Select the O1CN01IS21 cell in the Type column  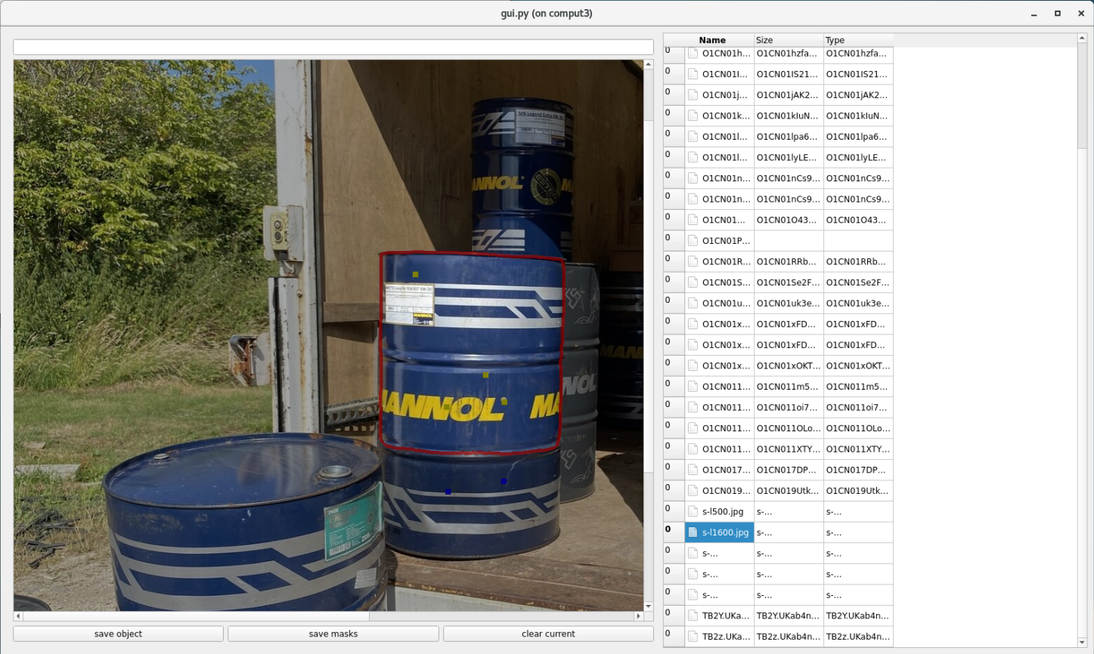tap(858, 74)
